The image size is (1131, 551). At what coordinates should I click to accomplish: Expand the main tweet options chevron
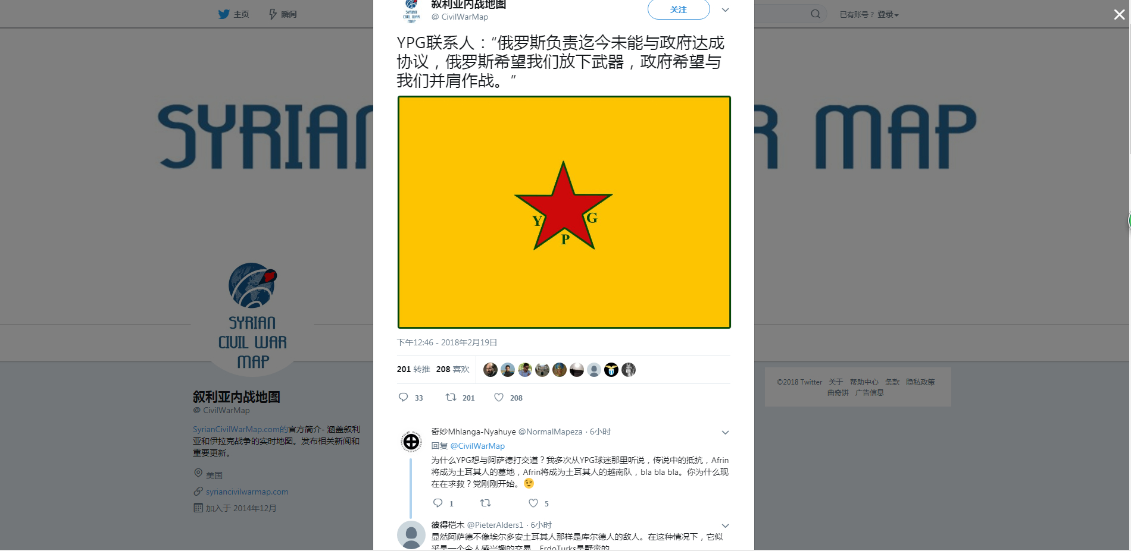[725, 10]
